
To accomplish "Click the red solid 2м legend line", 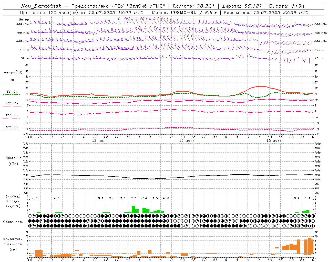I will click(12, 83).
